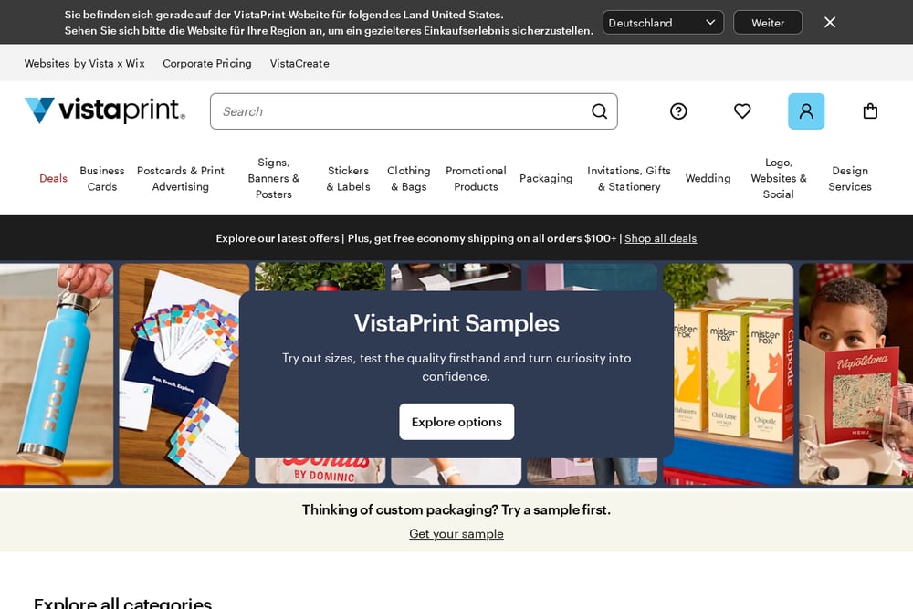Click the Napoletana menu image
Screen dimensions: 913x609
click(x=856, y=373)
